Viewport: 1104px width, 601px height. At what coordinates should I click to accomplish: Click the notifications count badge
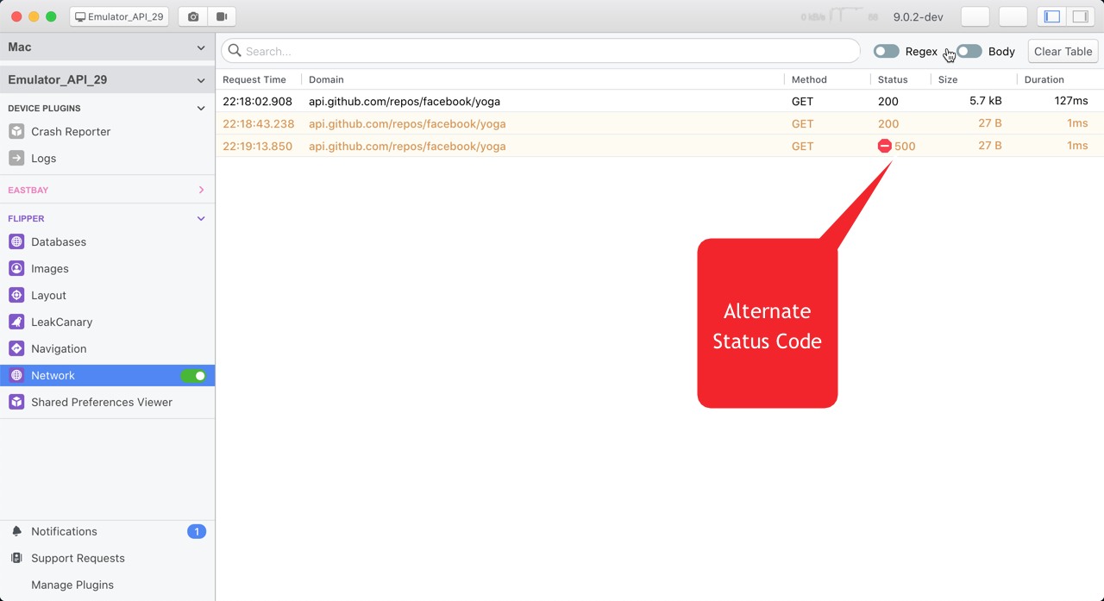click(197, 532)
